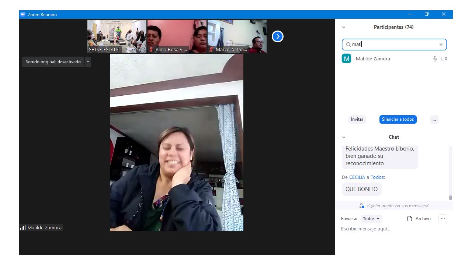Viewport: 472px width, 265px height.
Task: Show next video thumbnails with blue arrow
Action: pos(278,36)
